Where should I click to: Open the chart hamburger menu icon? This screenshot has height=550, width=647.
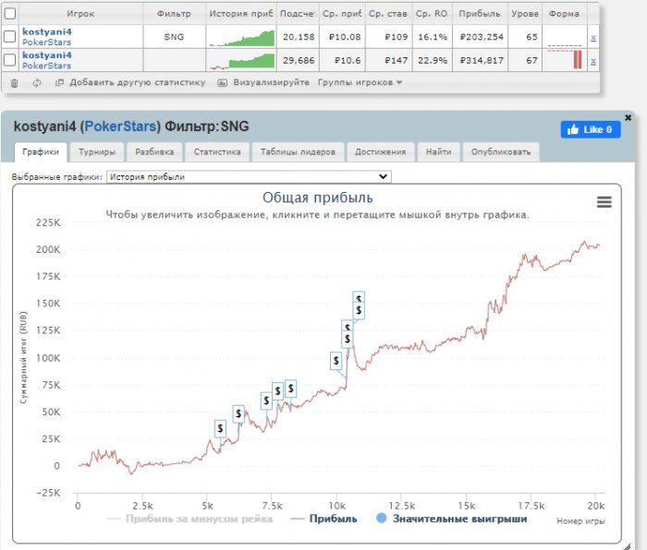[x=604, y=202]
